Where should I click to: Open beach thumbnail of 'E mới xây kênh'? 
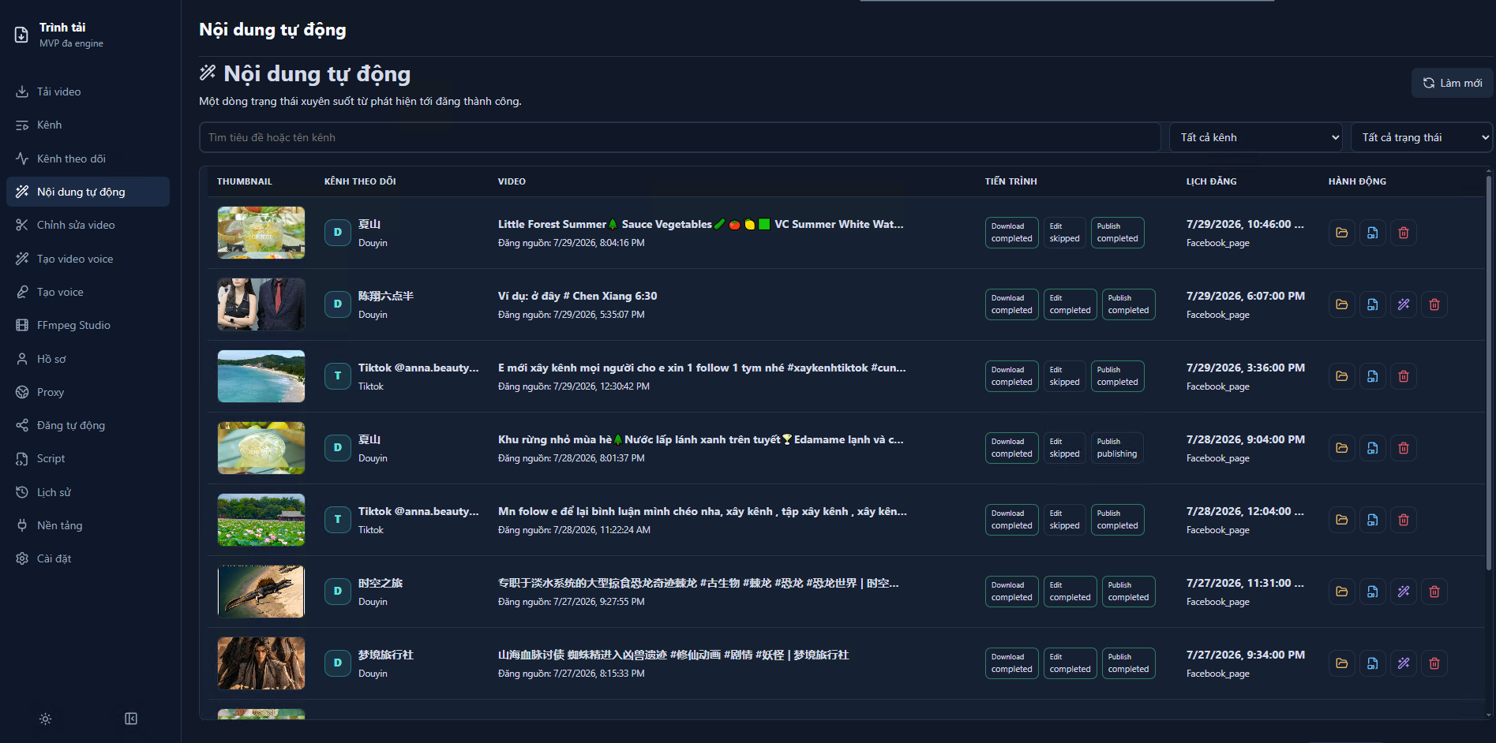tap(261, 376)
